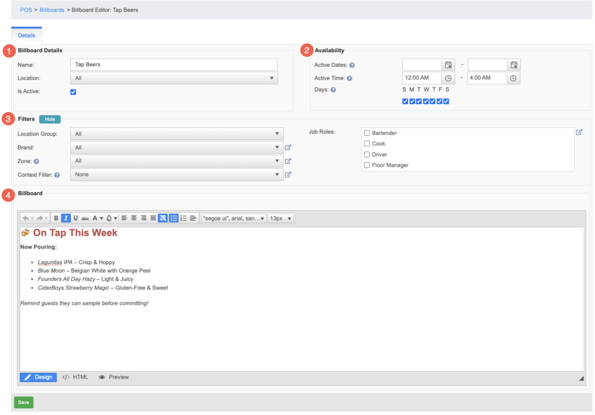Uncheck the Saturday day checkbox
The width and height of the screenshot is (595, 415).
(446, 102)
